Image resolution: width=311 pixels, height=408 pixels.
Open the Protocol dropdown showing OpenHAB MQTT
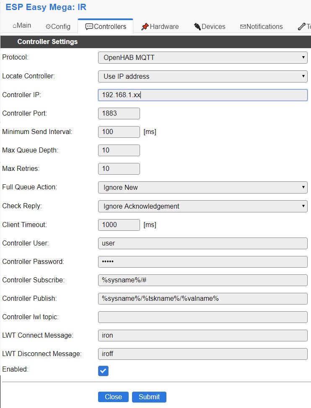click(203, 57)
